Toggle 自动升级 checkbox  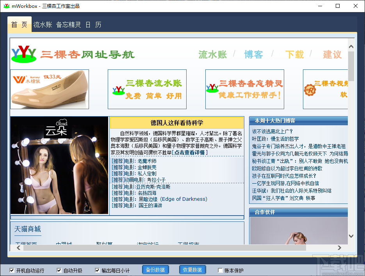(x=59, y=270)
